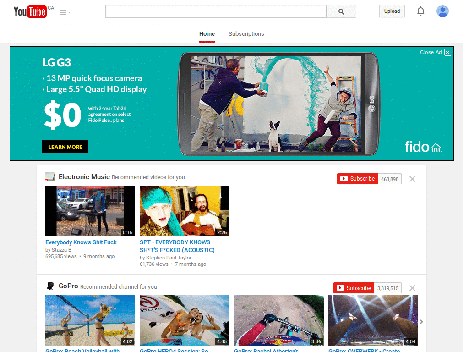The image size is (469, 352).
Task: Open the account avatar menu
Action: coord(442,11)
